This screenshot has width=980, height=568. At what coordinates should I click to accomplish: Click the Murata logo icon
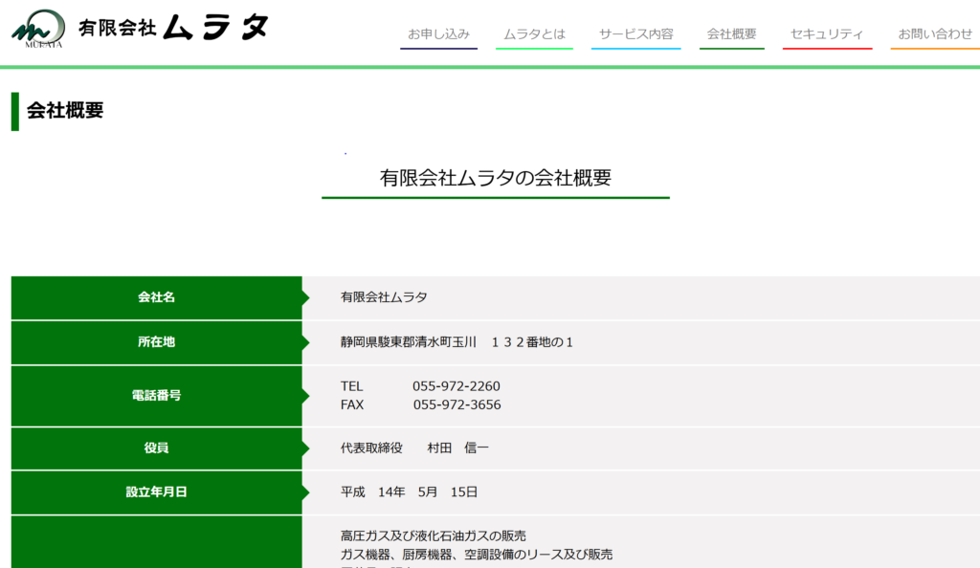click(38, 29)
